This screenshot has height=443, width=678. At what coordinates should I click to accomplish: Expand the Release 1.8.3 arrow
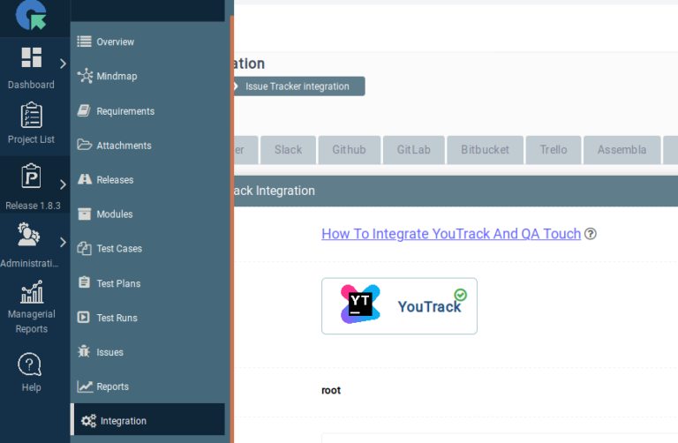(63, 184)
